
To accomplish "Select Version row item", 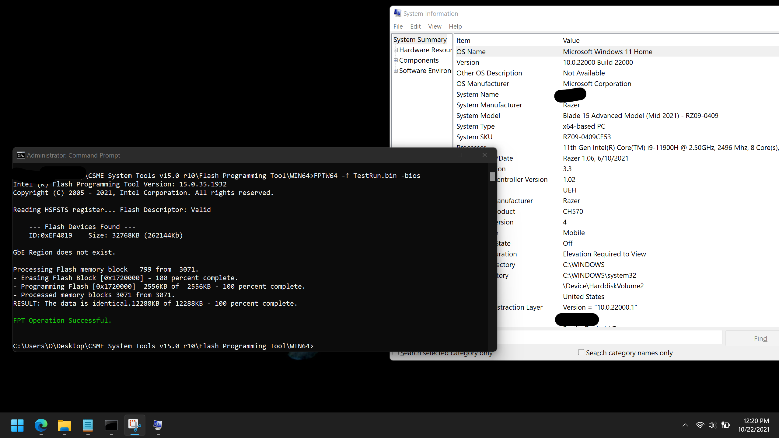I will 617,62.
